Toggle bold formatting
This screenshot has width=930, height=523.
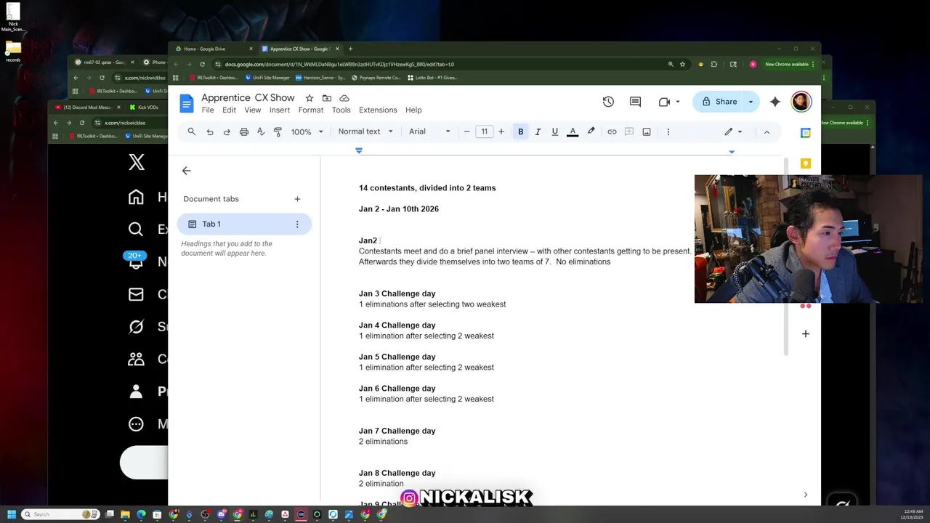520,131
